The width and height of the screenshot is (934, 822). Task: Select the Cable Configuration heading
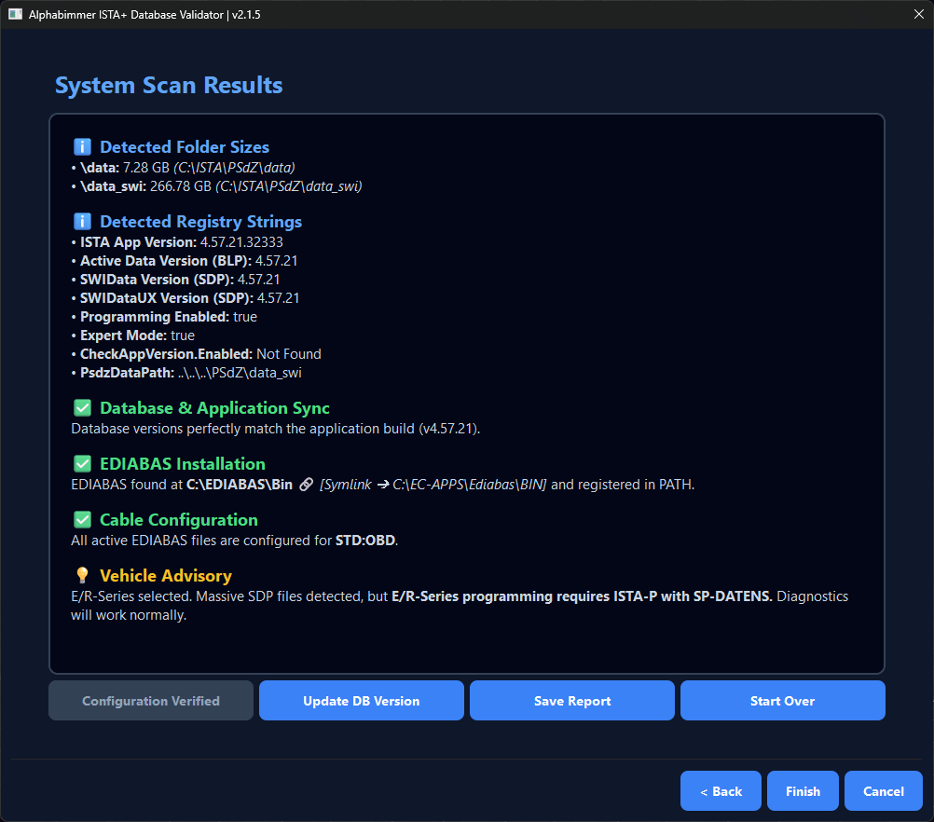[179, 519]
